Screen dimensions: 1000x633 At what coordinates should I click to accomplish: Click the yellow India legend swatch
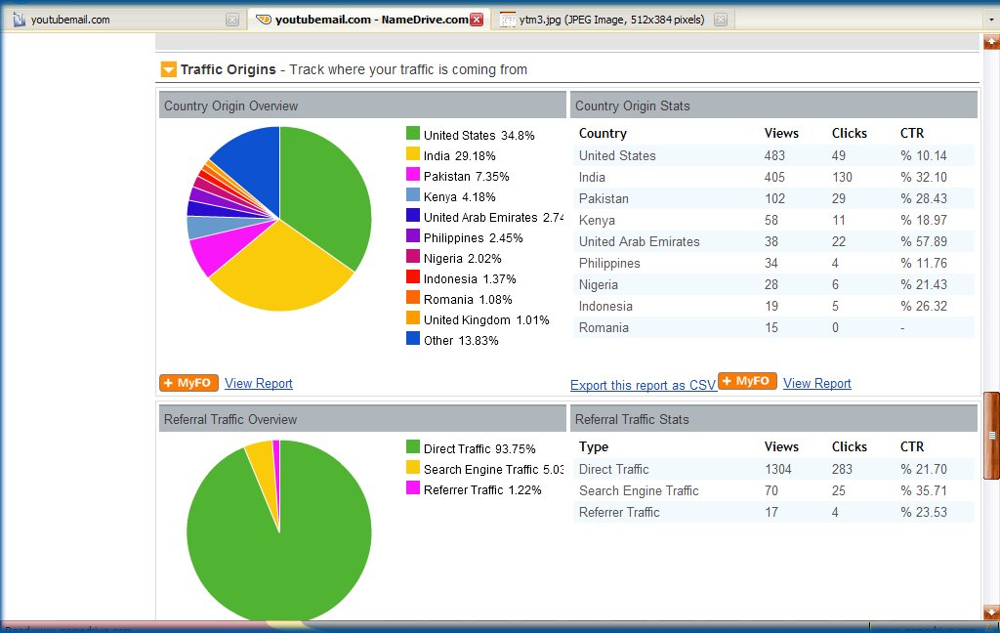coord(413,154)
